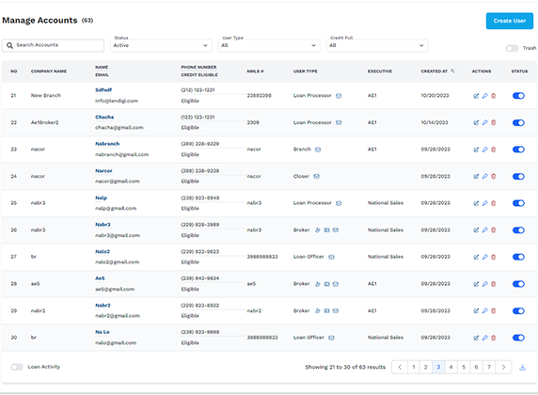
Task: Disable status toggle for Chacha
Action: pos(518,122)
